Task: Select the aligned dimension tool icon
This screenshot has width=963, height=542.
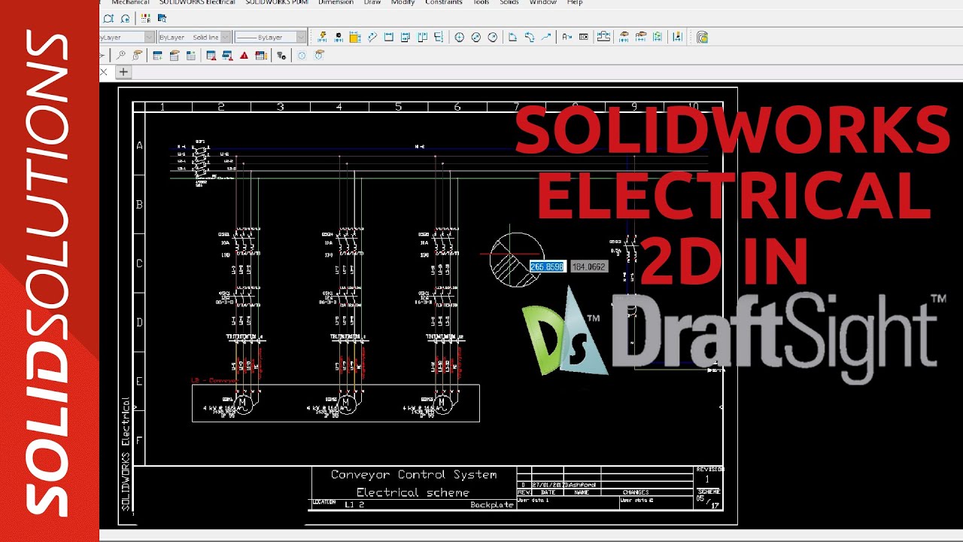Action: tap(372, 37)
